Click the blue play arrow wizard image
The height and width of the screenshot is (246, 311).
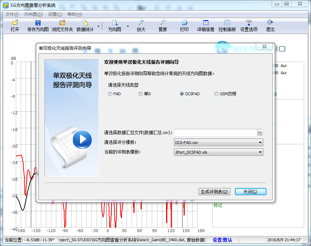point(82,139)
